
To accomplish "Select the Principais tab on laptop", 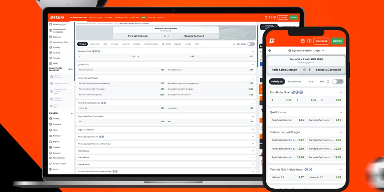I will tap(82, 44).
